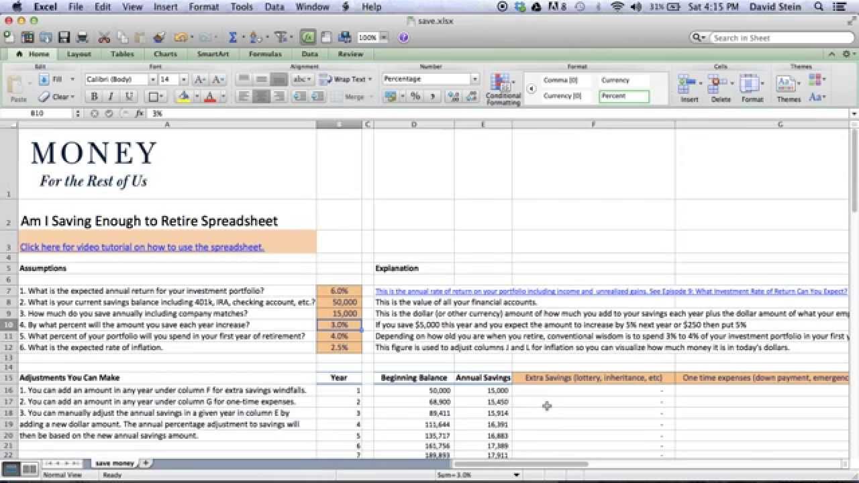This screenshot has width=859, height=483.
Task: Click the Print icon in toolbar
Action: pyautogui.click(x=82, y=38)
